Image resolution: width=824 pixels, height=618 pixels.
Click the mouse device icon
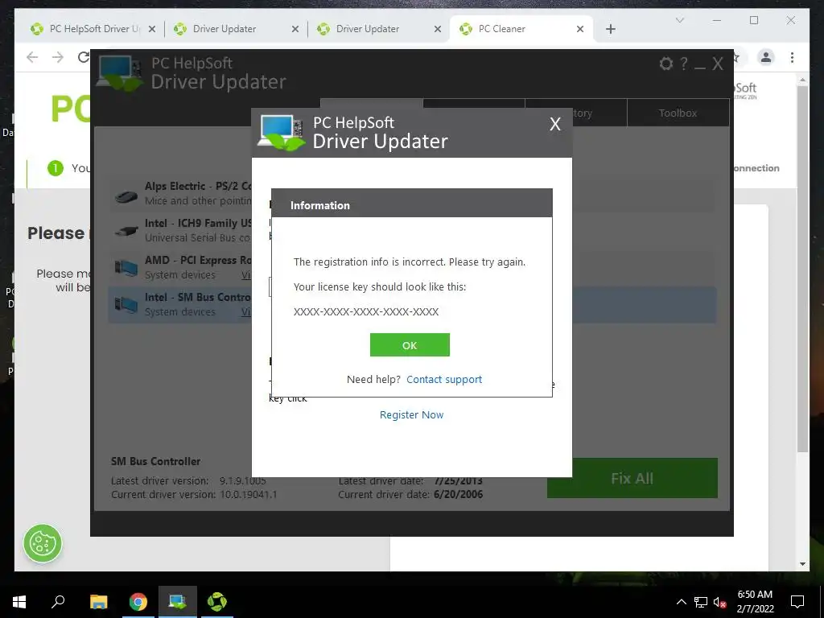coord(126,196)
